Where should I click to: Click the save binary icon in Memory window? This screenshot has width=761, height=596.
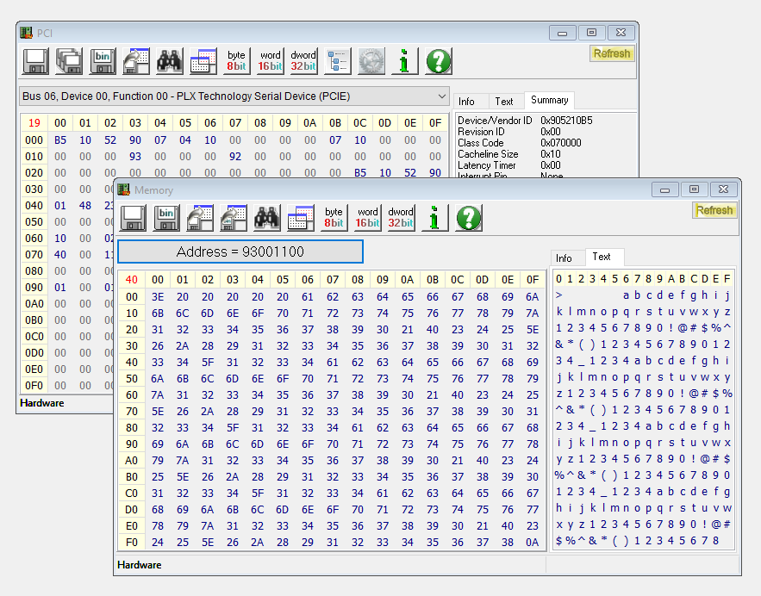(166, 218)
